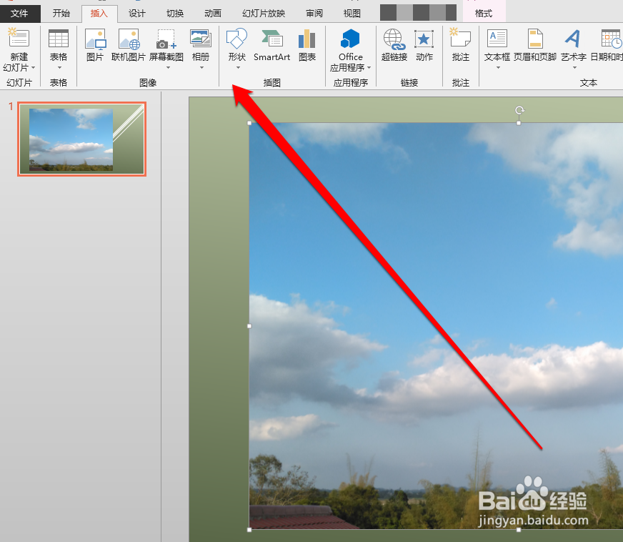Expand the Text Box dropdown arrow
The image size is (623, 542).
coord(498,68)
